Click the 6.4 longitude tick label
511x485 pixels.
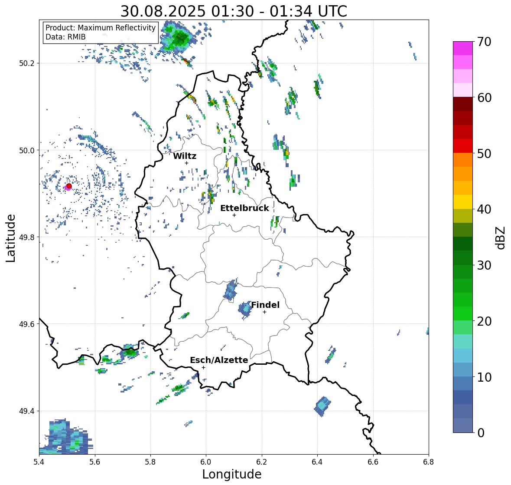[x=317, y=462]
